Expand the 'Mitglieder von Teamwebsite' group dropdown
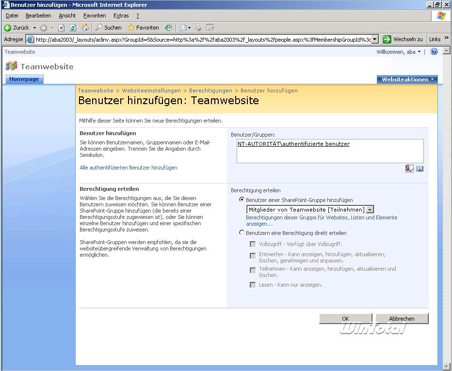 [x=371, y=210]
